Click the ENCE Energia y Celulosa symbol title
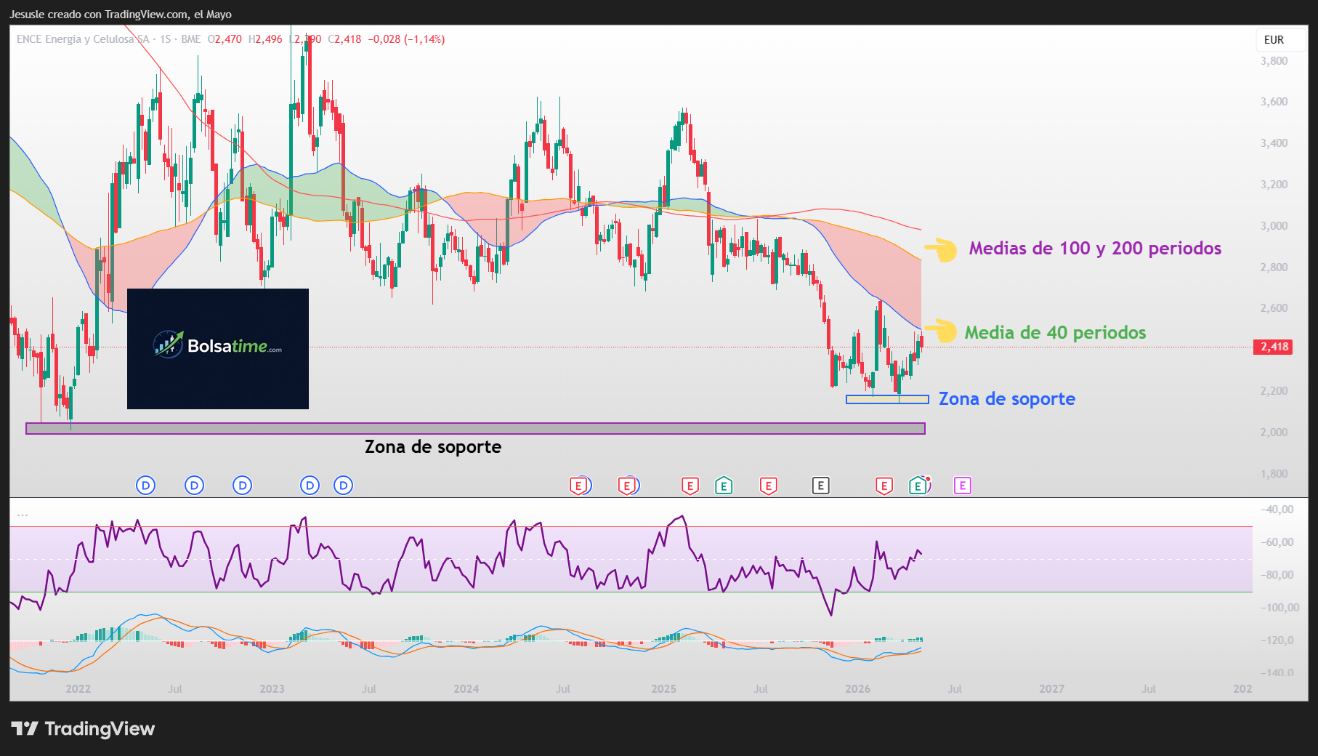 click(83, 39)
